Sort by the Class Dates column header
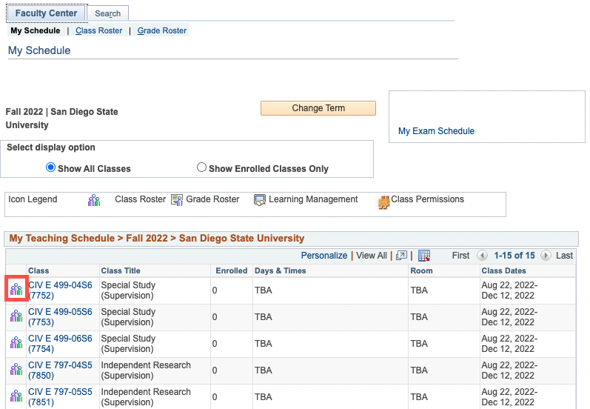Image resolution: width=590 pixels, height=409 pixels. [x=504, y=270]
